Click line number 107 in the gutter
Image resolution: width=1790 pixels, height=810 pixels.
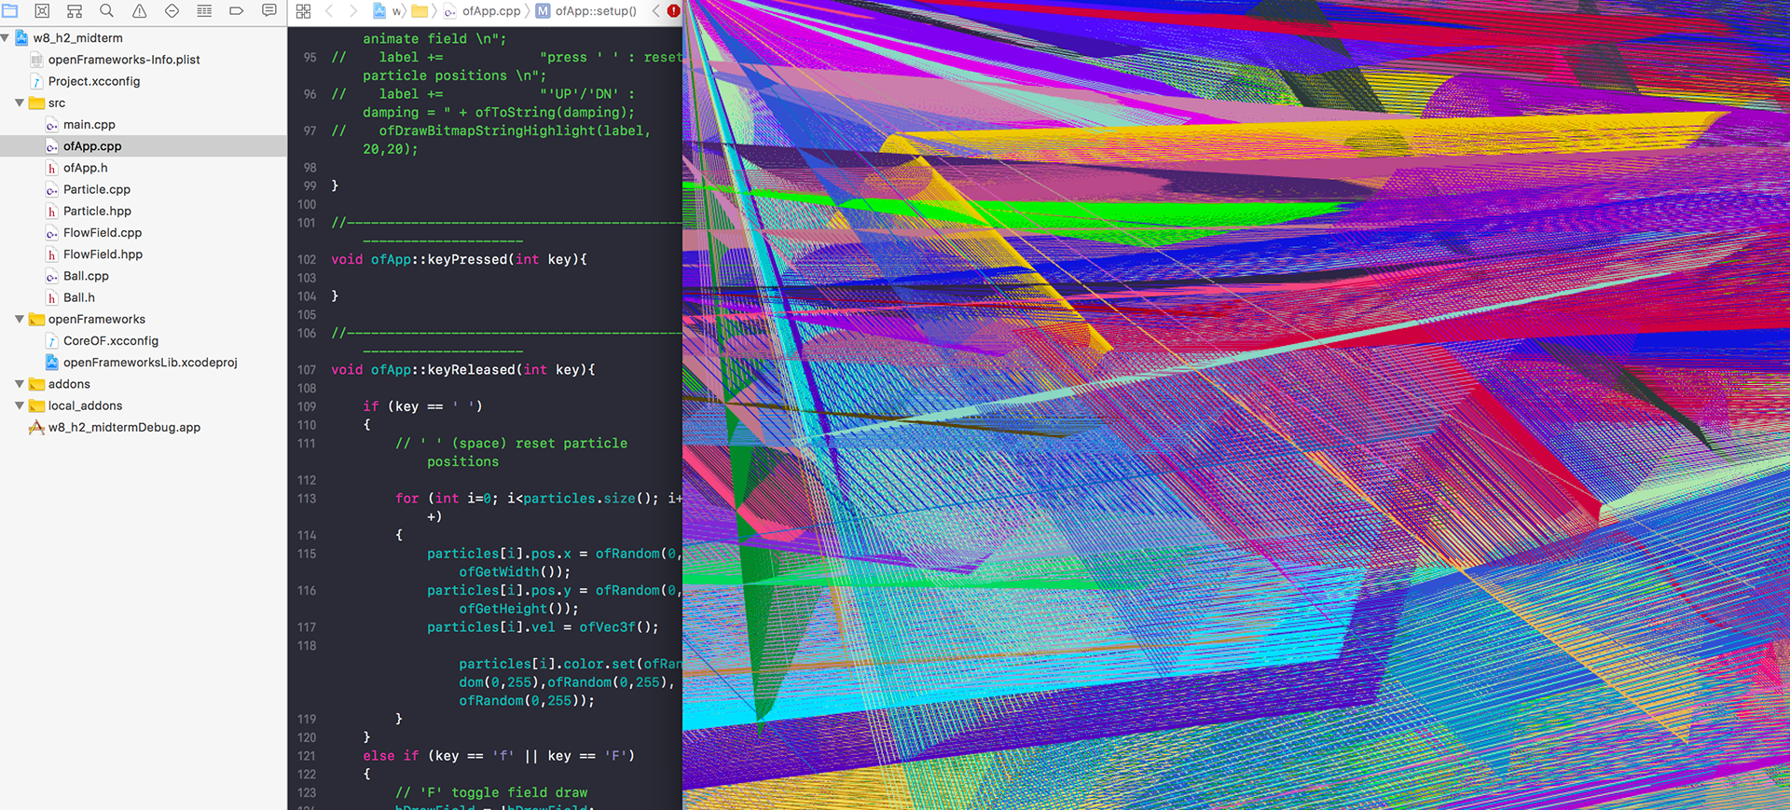point(307,370)
